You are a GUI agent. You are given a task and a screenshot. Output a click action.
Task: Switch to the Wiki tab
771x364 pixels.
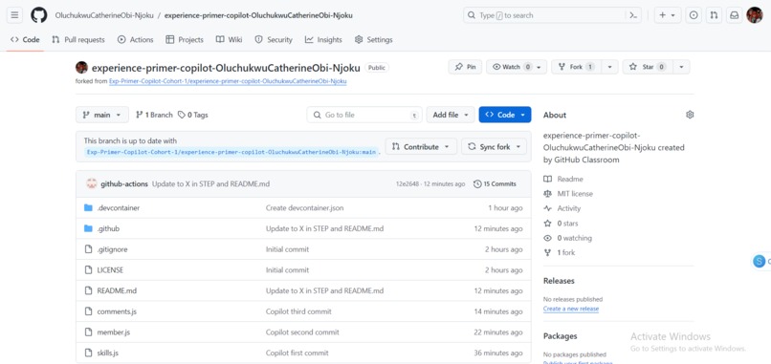point(230,40)
